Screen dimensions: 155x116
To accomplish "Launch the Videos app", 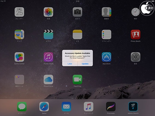I will [x=48, y=34].
